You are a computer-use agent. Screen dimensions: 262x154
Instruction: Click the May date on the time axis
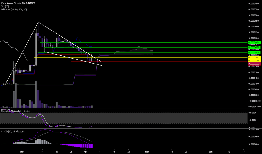(x=147, y=152)
